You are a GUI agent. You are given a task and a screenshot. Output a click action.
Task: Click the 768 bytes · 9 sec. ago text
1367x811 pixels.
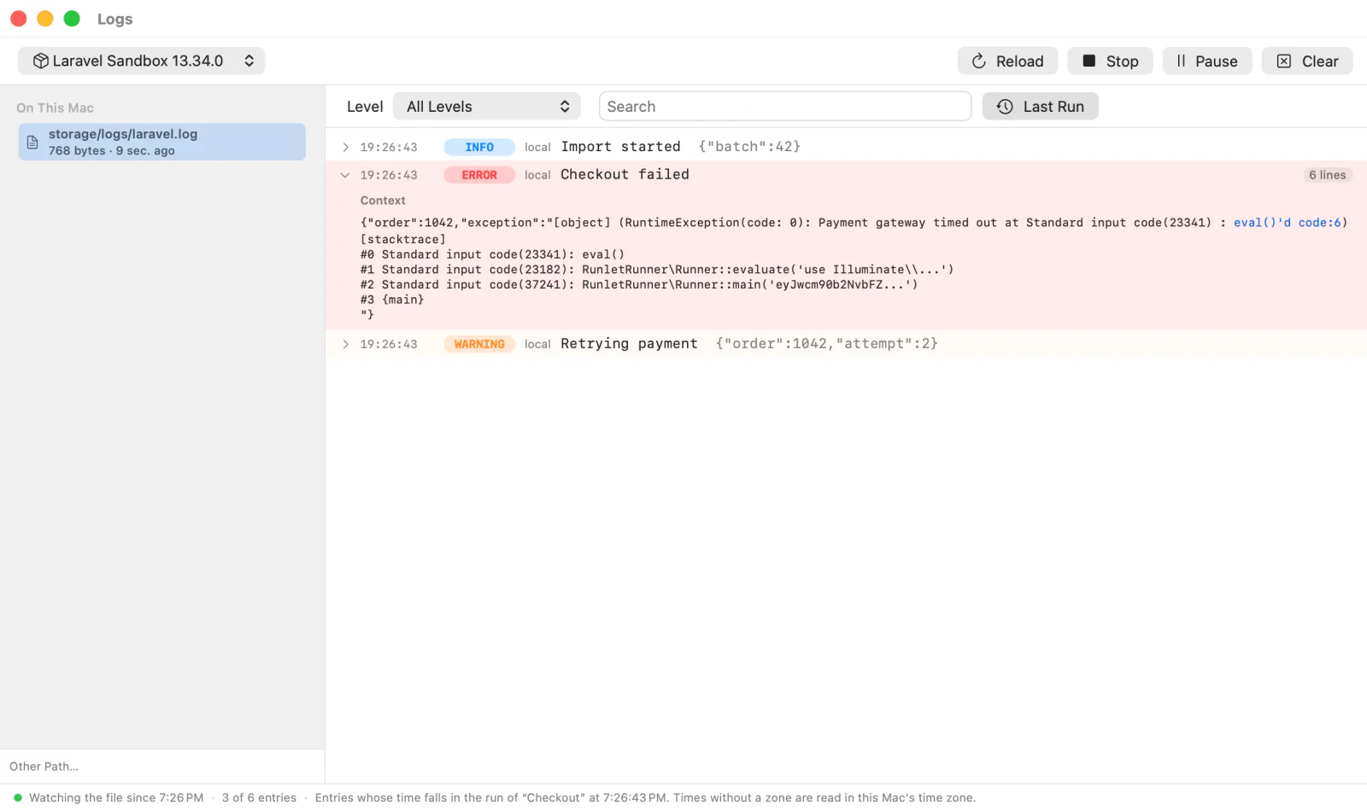(111, 150)
